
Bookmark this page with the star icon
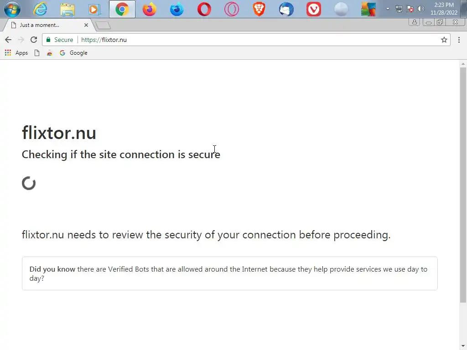point(444,40)
